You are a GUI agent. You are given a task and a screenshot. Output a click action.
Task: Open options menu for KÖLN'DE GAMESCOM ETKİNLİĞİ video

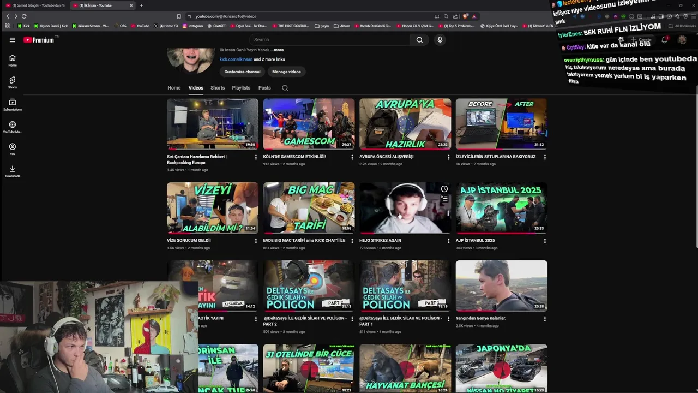point(352,157)
